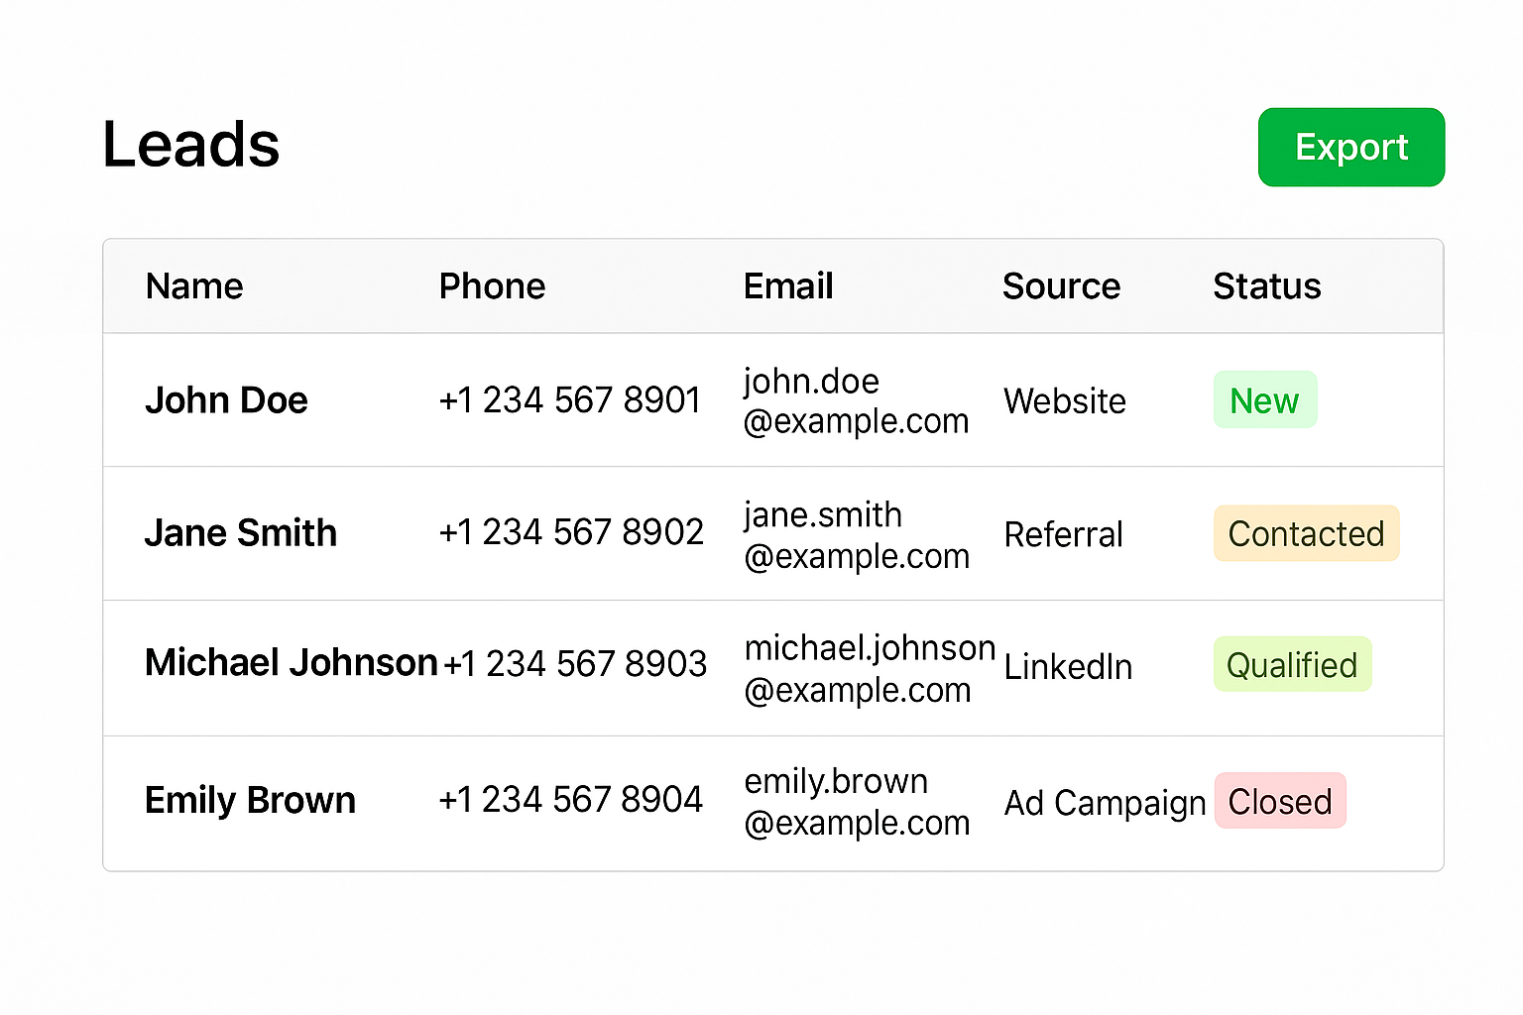Select the Michael Johnson lead name
Viewport: 1523px width, 1015px height.
291,662
